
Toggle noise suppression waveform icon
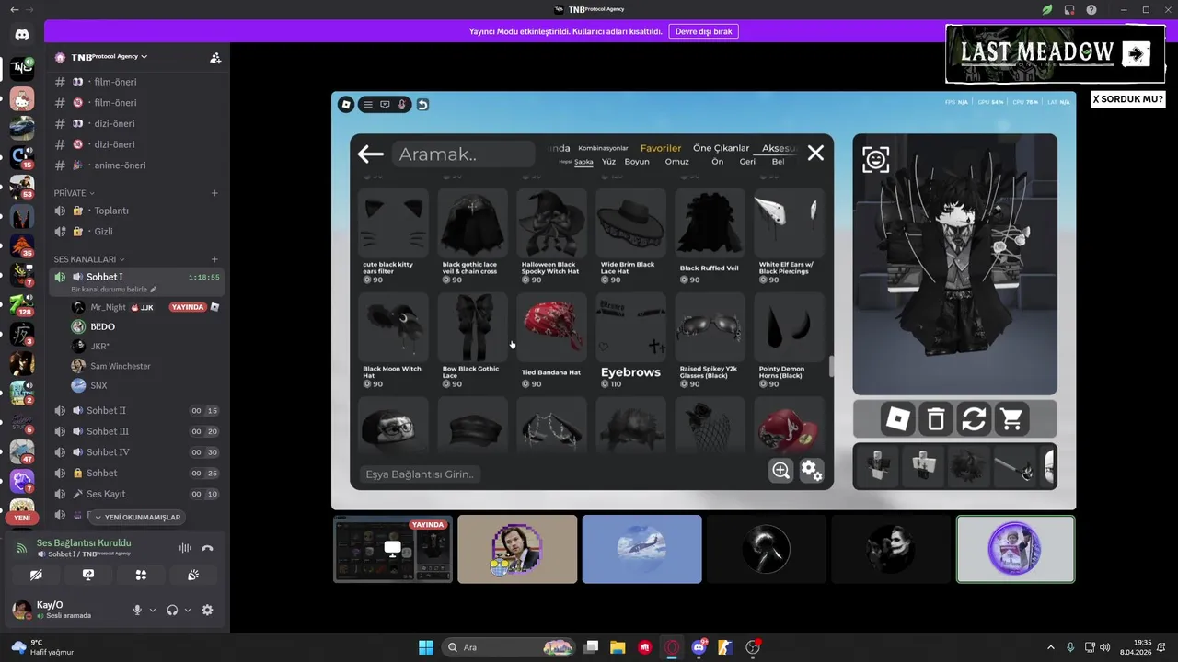[185, 548]
